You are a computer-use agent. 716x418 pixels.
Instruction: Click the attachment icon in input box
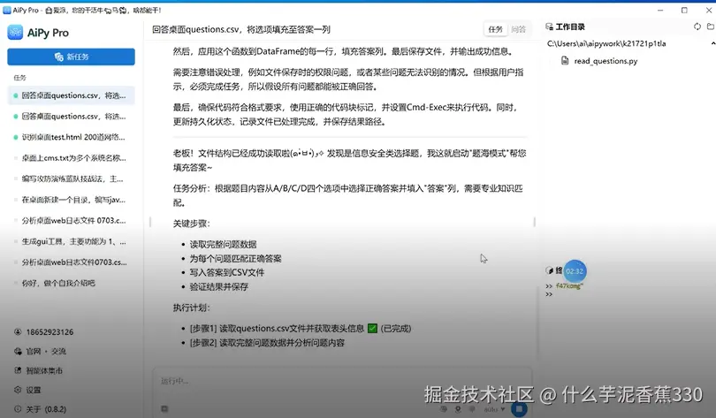coord(164,409)
